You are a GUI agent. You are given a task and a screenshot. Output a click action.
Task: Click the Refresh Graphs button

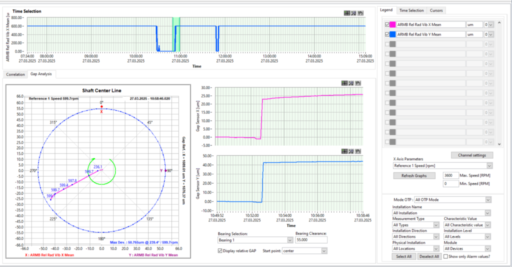[414, 175]
